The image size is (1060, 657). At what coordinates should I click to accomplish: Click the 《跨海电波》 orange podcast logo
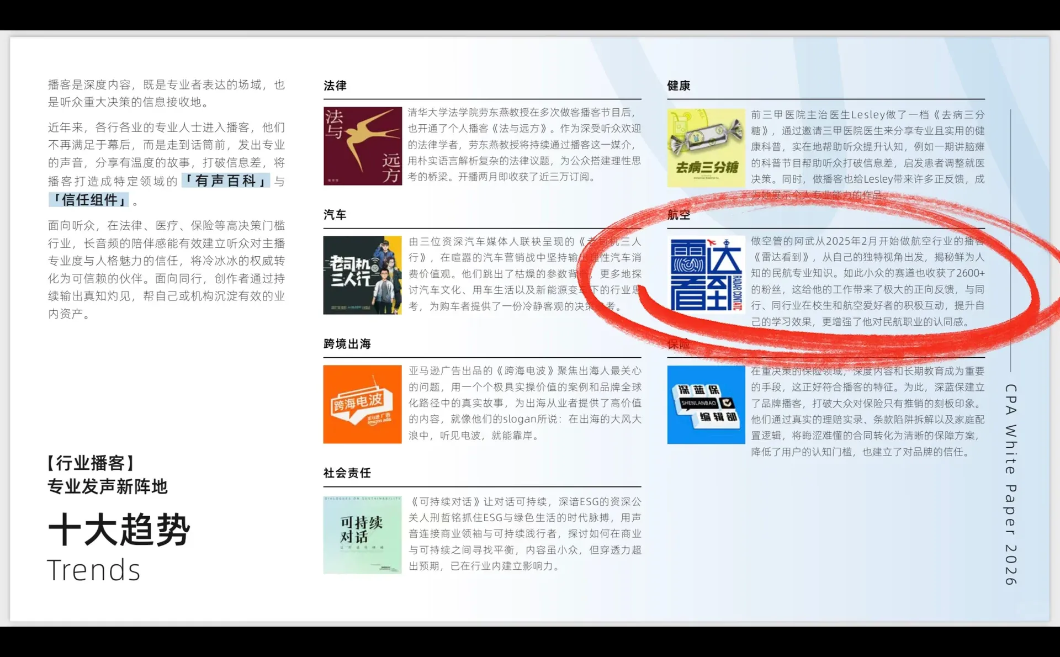362,404
